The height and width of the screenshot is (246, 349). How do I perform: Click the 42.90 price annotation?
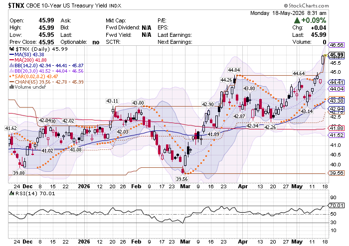point(208,104)
